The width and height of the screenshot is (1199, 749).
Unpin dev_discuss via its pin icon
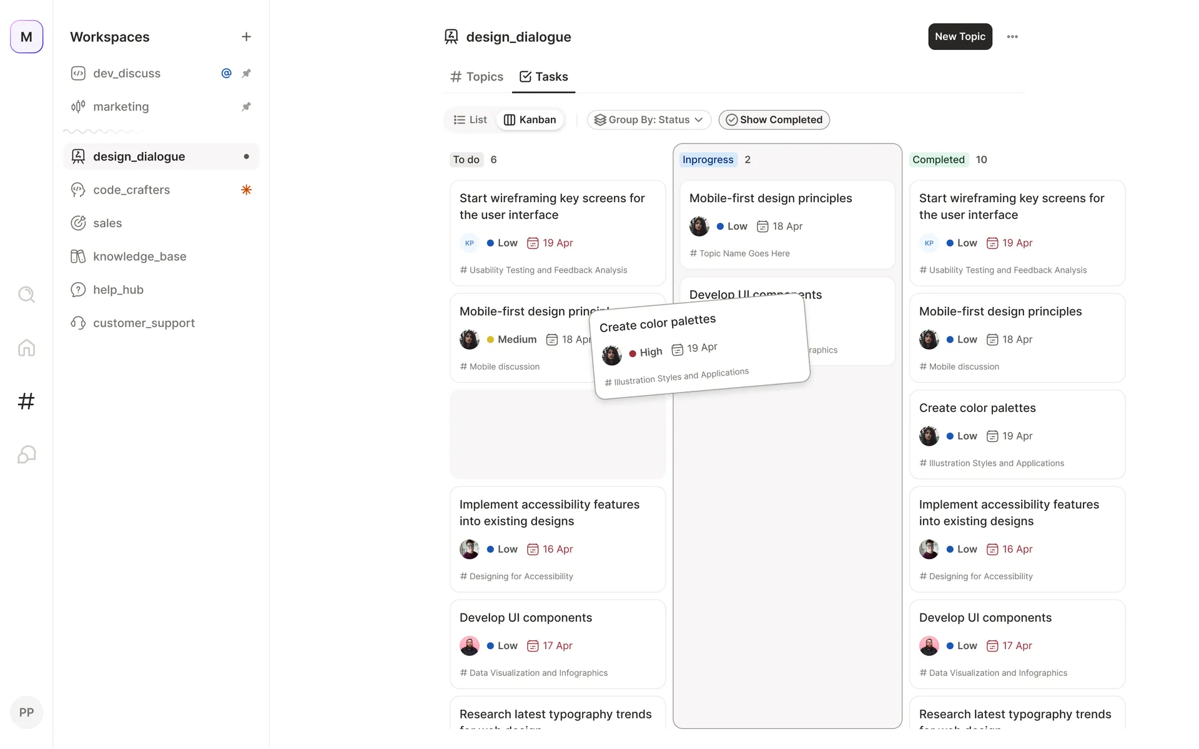(x=246, y=74)
